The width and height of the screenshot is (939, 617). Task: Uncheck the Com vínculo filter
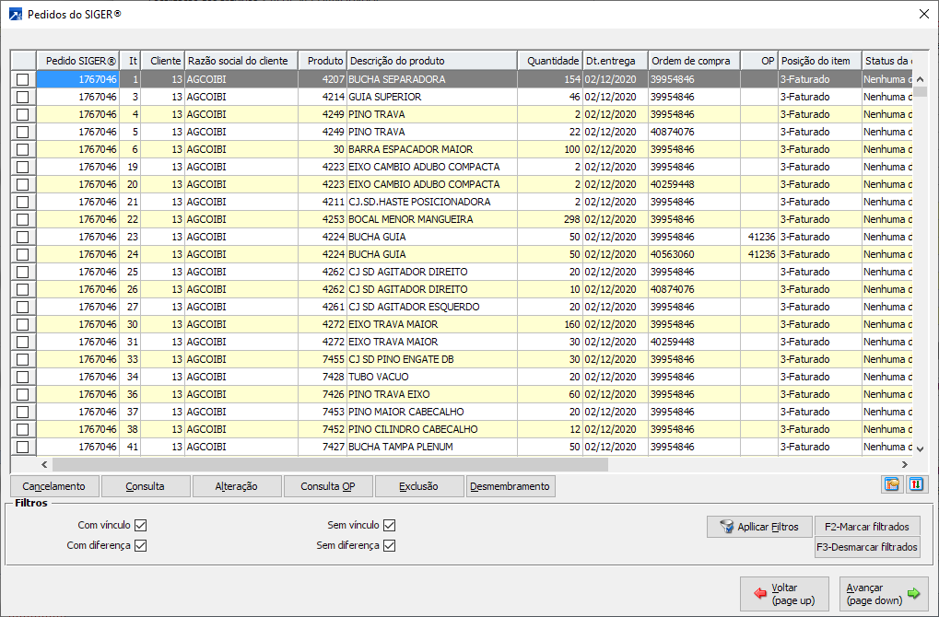coord(141,526)
